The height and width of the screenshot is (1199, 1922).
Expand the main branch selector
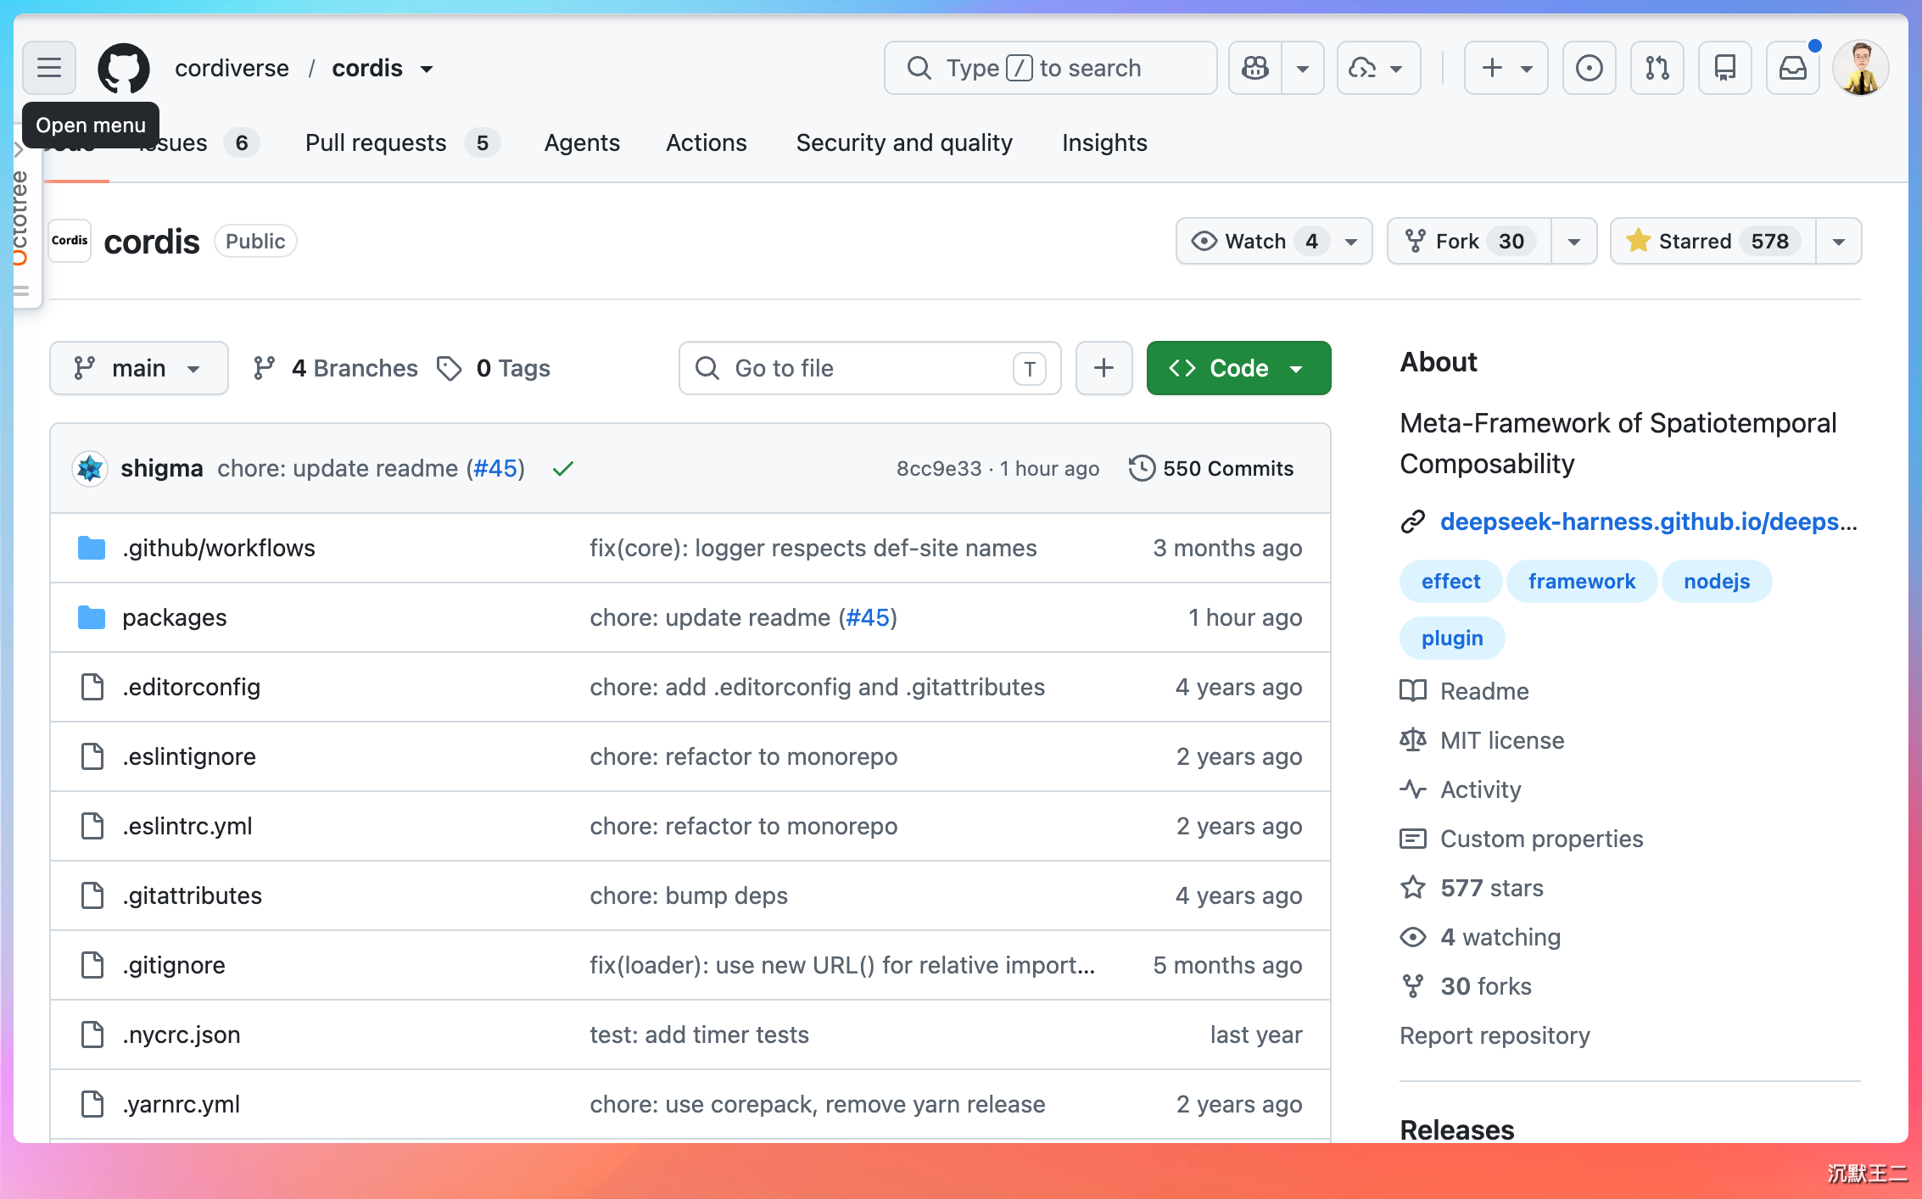pyautogui.click(x=139, y=368)
